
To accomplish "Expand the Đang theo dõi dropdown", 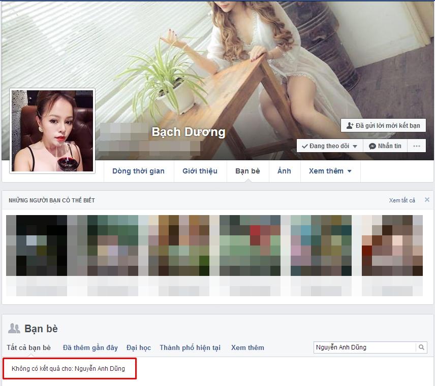I will coord(330,146).
